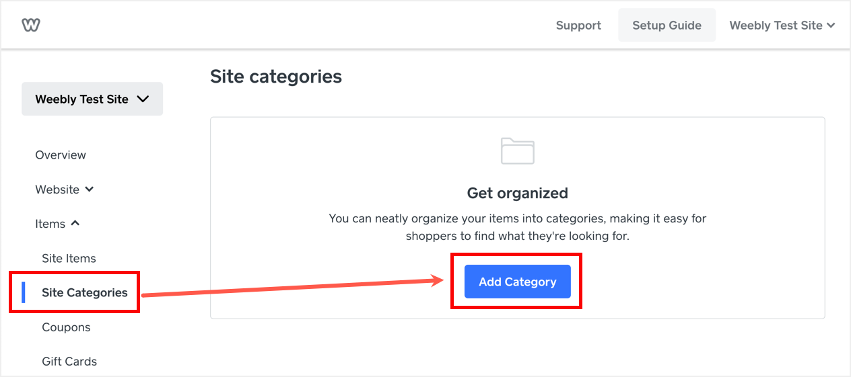This screenshot has height=377, width=851.
Task: Select Site Items in the sidebar
Action: (x=69, y=258)
